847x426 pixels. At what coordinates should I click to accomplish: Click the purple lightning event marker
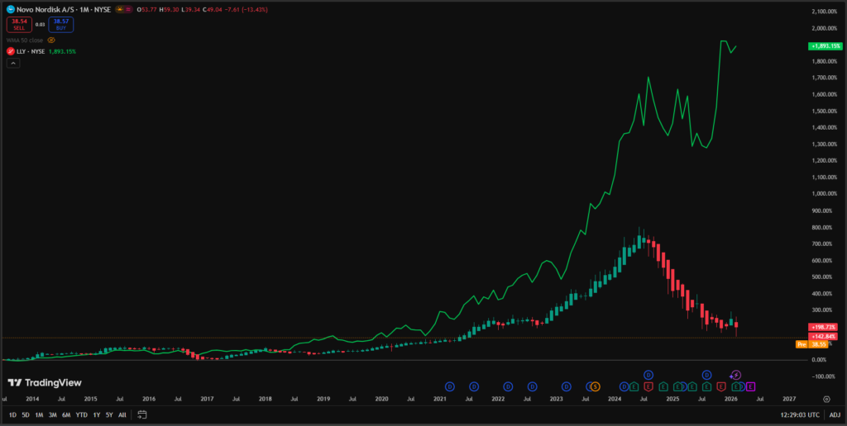coord(736,375)
